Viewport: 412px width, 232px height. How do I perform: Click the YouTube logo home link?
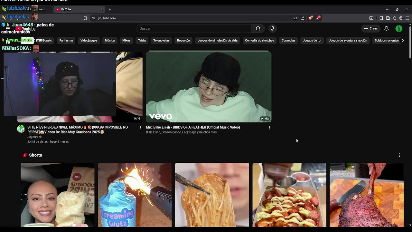click(25, 29)
